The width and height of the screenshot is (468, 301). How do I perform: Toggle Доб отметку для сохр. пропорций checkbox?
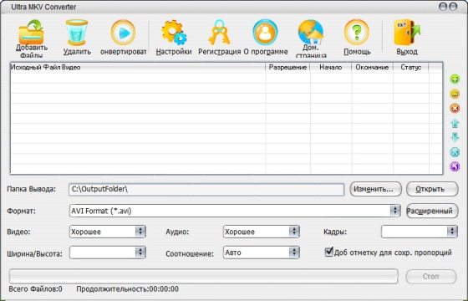[x=329, y=252]
